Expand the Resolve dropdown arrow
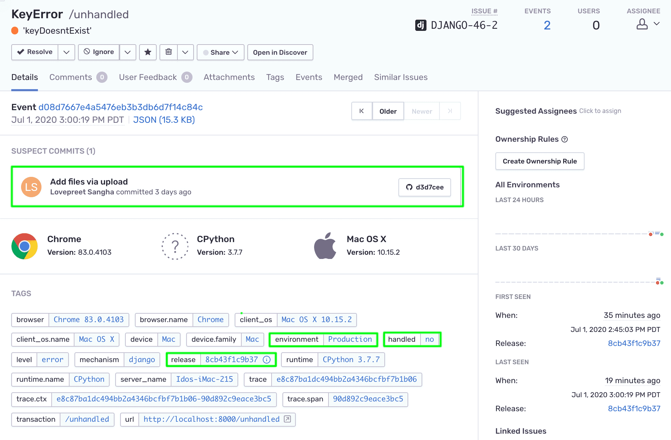The height and width of the screenshot is (440, 671). pos(66,52)
